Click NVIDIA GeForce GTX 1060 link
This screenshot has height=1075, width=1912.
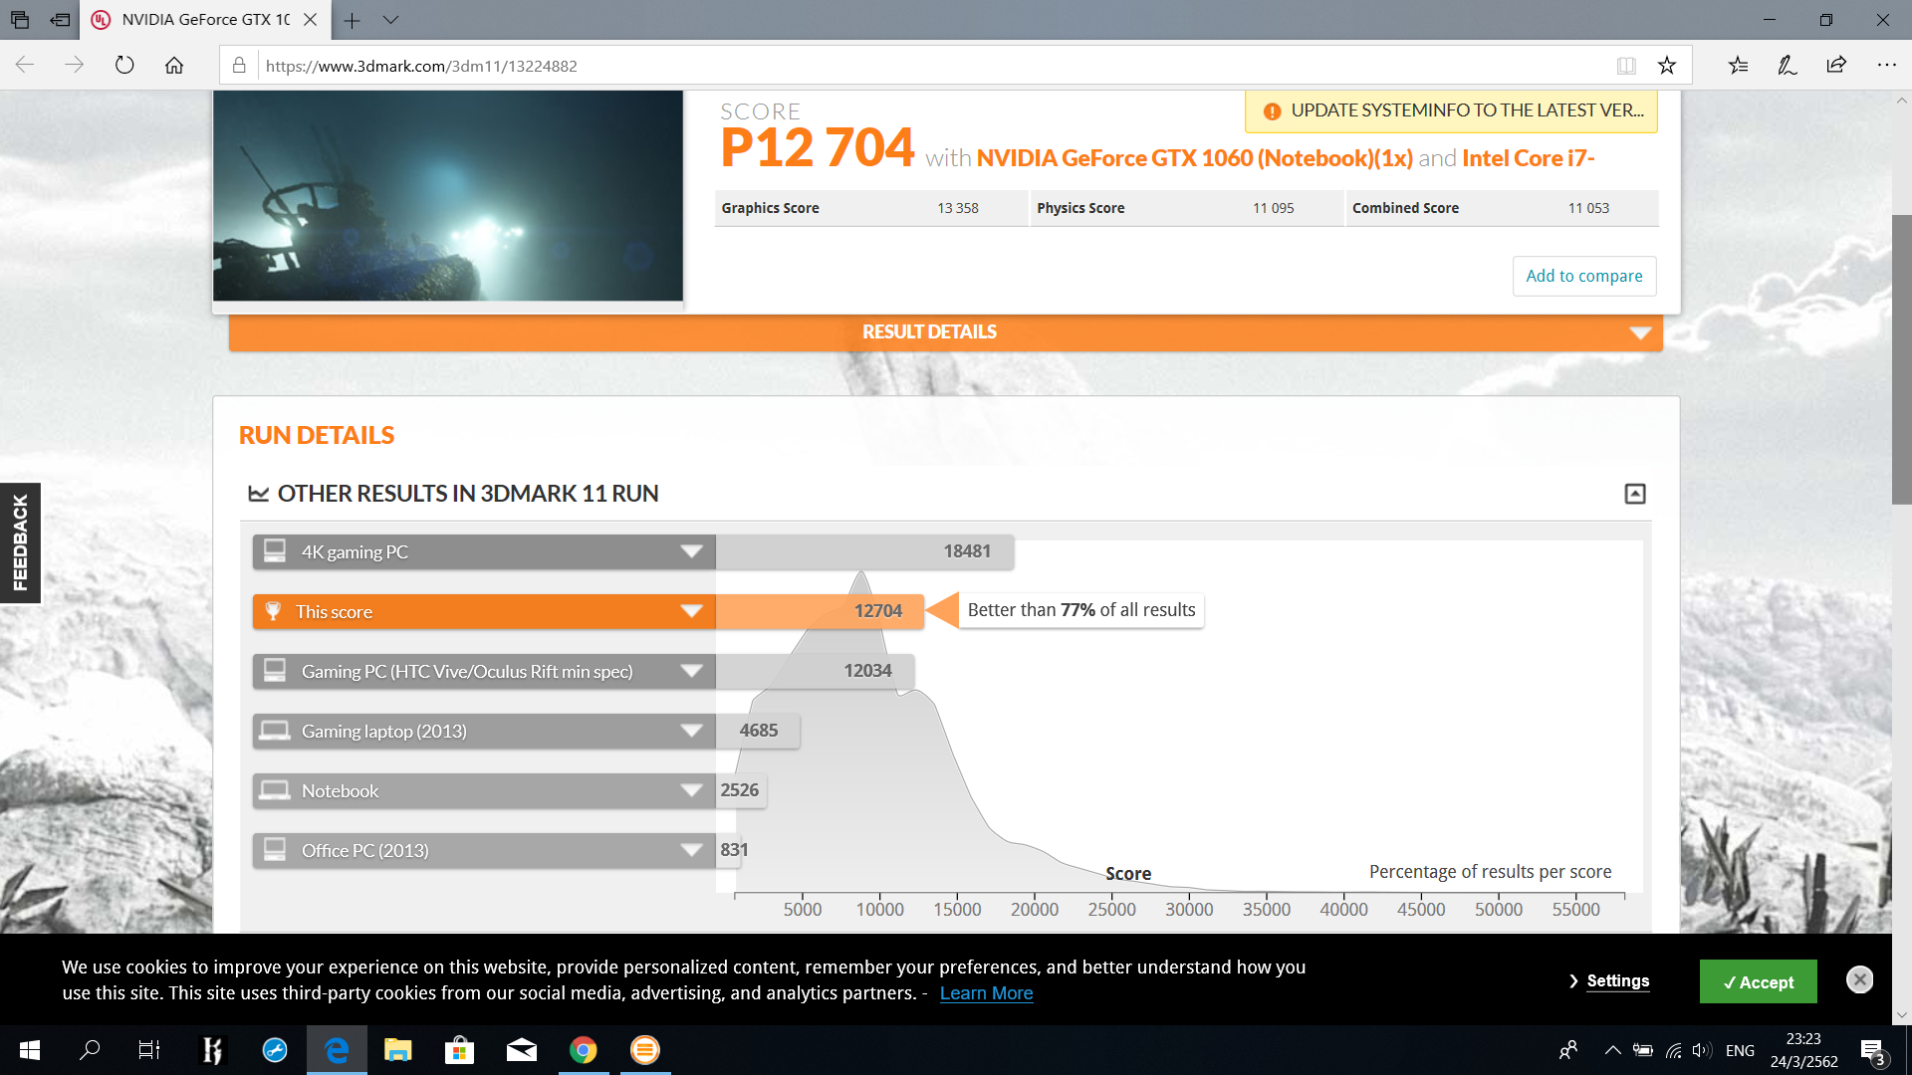[x=1194, y=158]
